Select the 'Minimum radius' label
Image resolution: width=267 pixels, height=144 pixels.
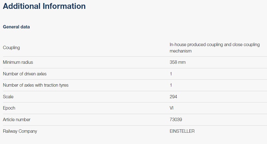pyautogui.click(x=18, y=62)
